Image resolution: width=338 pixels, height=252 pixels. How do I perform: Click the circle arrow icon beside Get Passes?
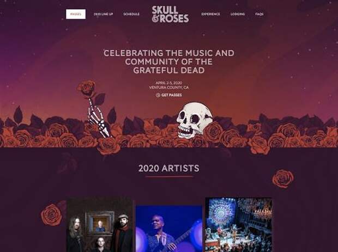pyautogui.click(x=158, y=95)
